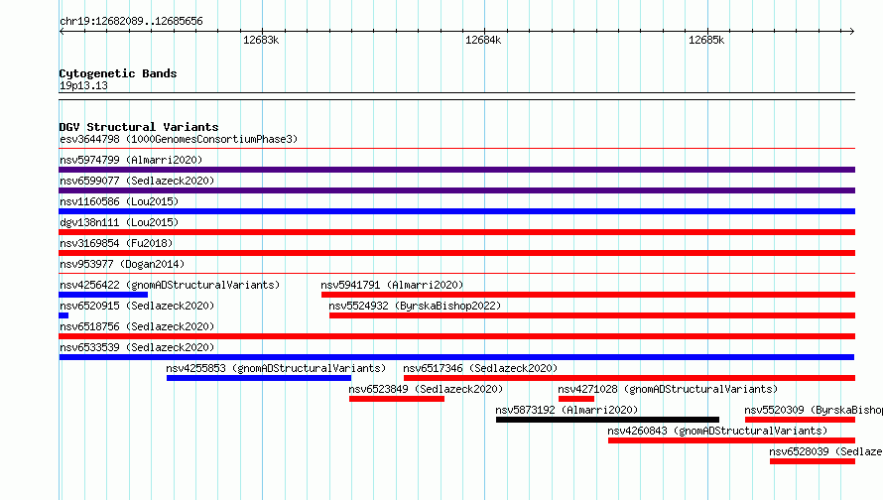Click the red bar under dgv138n111
This screenshot has height=500, width=883.
tap(456, 232)
